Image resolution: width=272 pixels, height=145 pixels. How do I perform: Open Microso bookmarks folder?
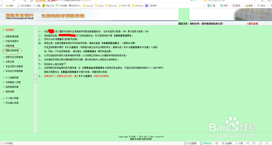111,6
